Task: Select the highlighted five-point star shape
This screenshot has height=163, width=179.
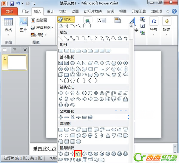Action: (78, 154)
